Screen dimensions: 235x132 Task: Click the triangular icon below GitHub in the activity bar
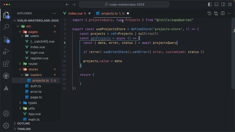[x=6, y=88]
